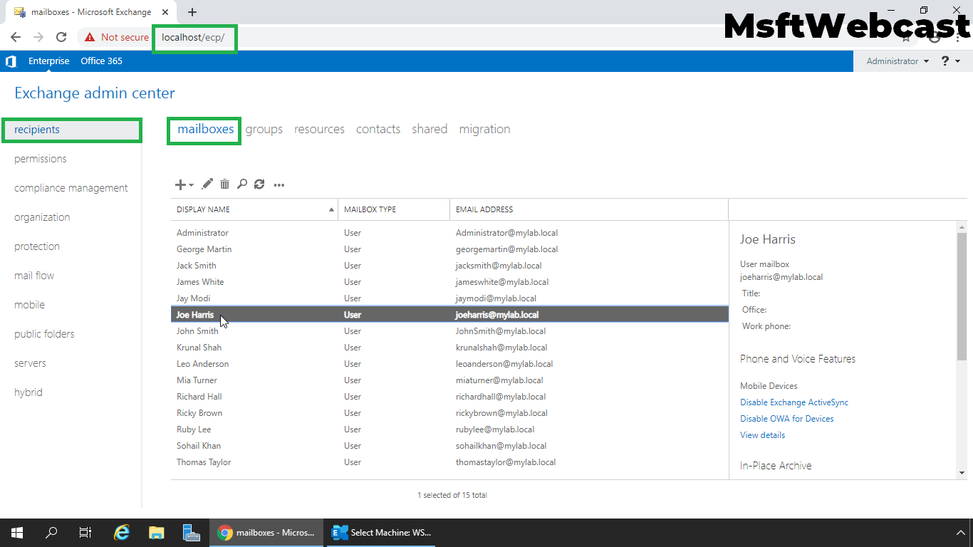Select the John Smith mailbox row
The image size is (973, 547).
coord(285,330)
